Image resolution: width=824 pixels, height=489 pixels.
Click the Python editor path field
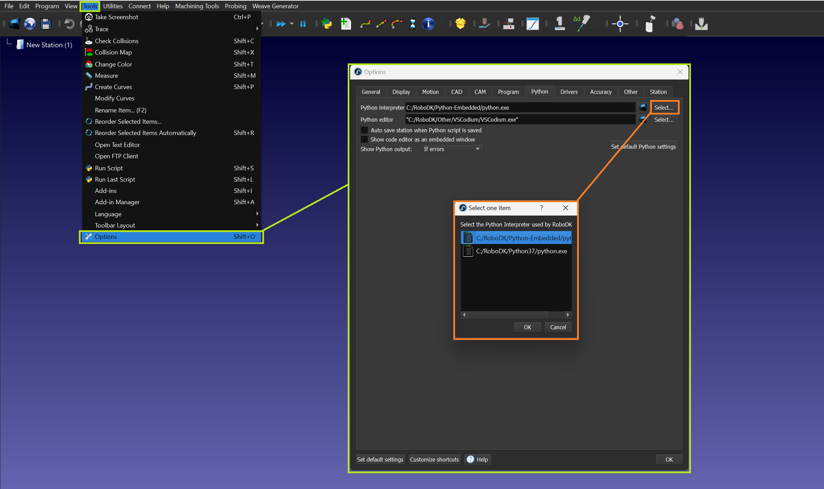(x=520, y=120)
